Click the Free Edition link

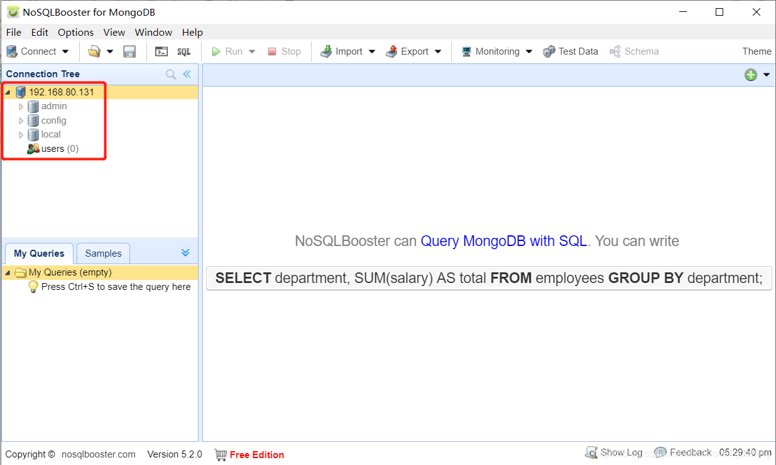[257, 455]
